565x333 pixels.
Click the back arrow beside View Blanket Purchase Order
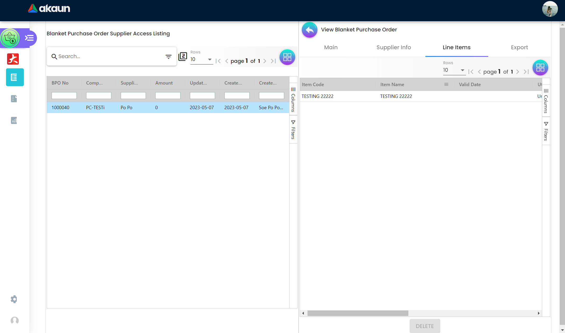click(309, 30)
